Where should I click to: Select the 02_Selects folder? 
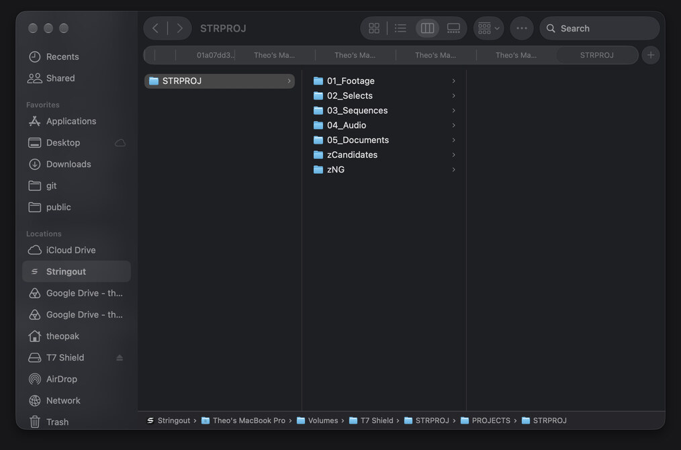point(384,96)
